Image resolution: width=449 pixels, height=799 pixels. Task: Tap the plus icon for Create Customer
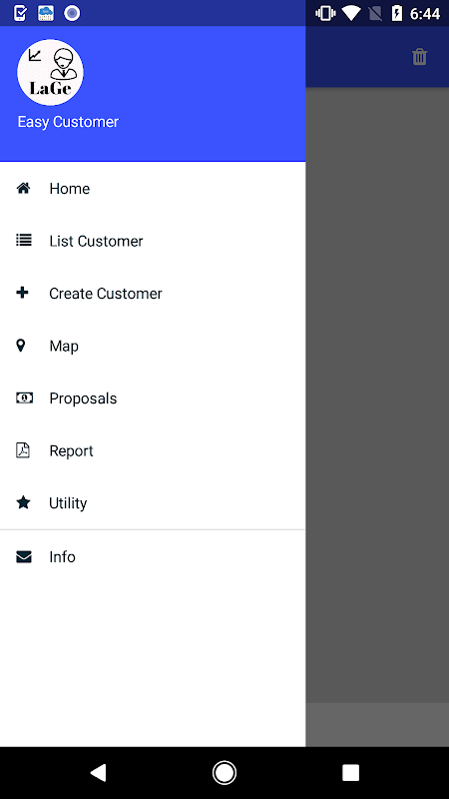[22, 293]
